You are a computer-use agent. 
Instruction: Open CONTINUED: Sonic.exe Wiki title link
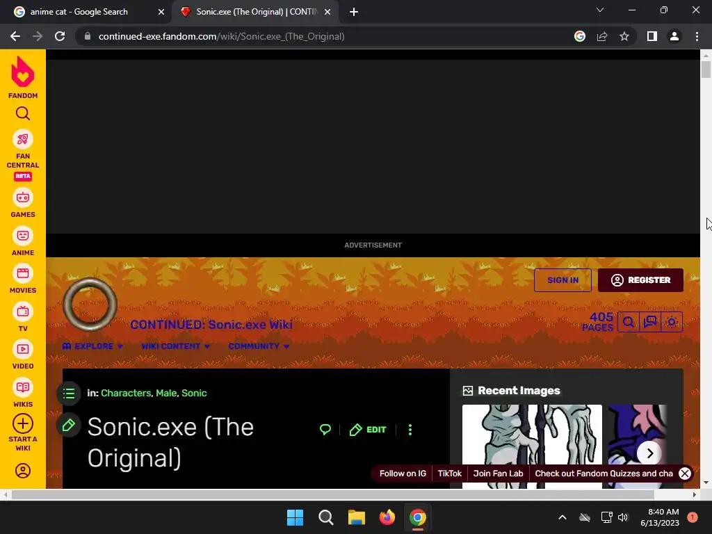211,325
